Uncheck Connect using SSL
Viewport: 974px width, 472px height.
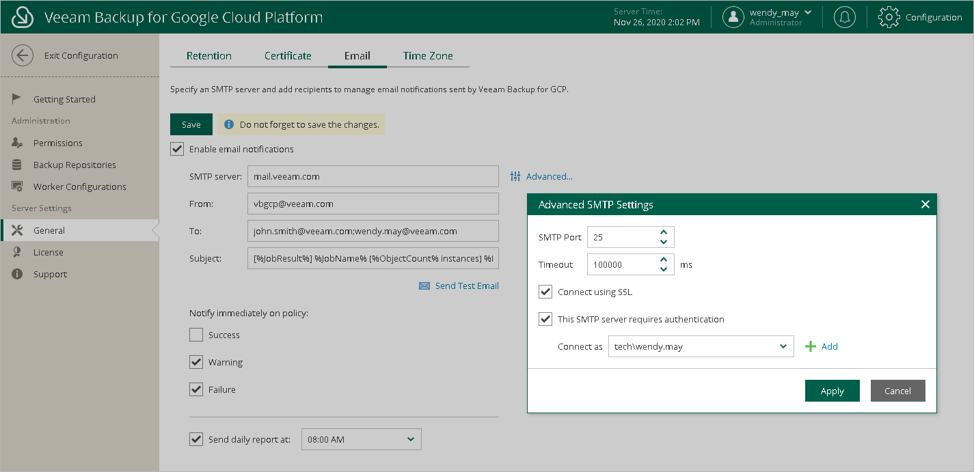click(545, 292)
